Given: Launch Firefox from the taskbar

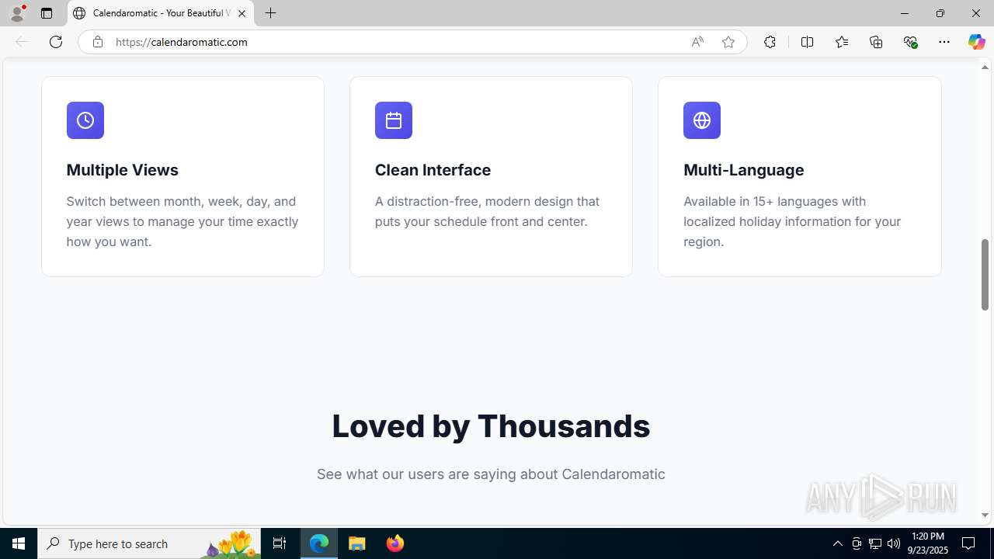Looking at the screenshot, I should tap(395, 543).
